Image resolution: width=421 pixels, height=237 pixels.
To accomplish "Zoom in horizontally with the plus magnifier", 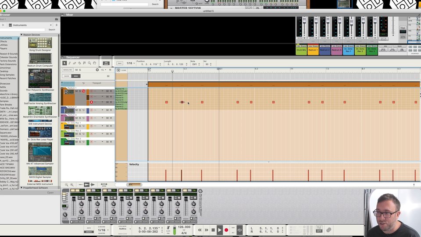I will click(72, 185).
